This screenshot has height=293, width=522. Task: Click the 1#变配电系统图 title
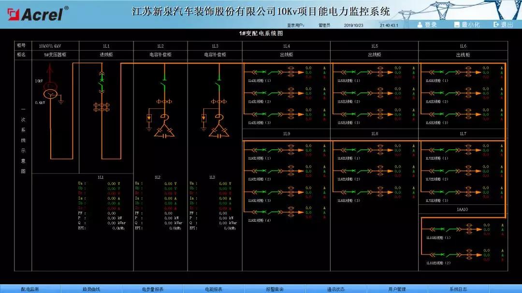coord(261,33)
